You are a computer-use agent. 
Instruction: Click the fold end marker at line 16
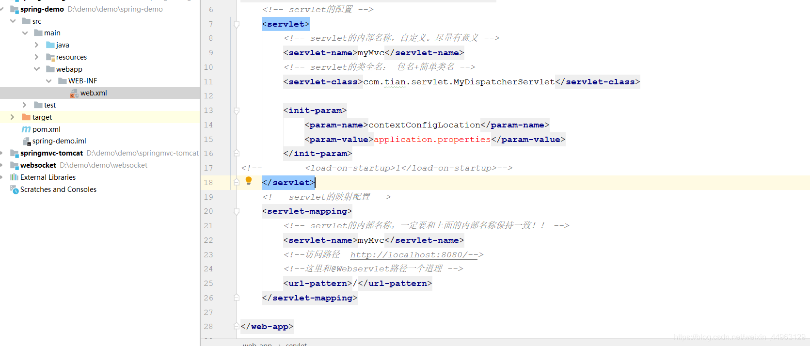pyautogui.click(x=237, y=153)
